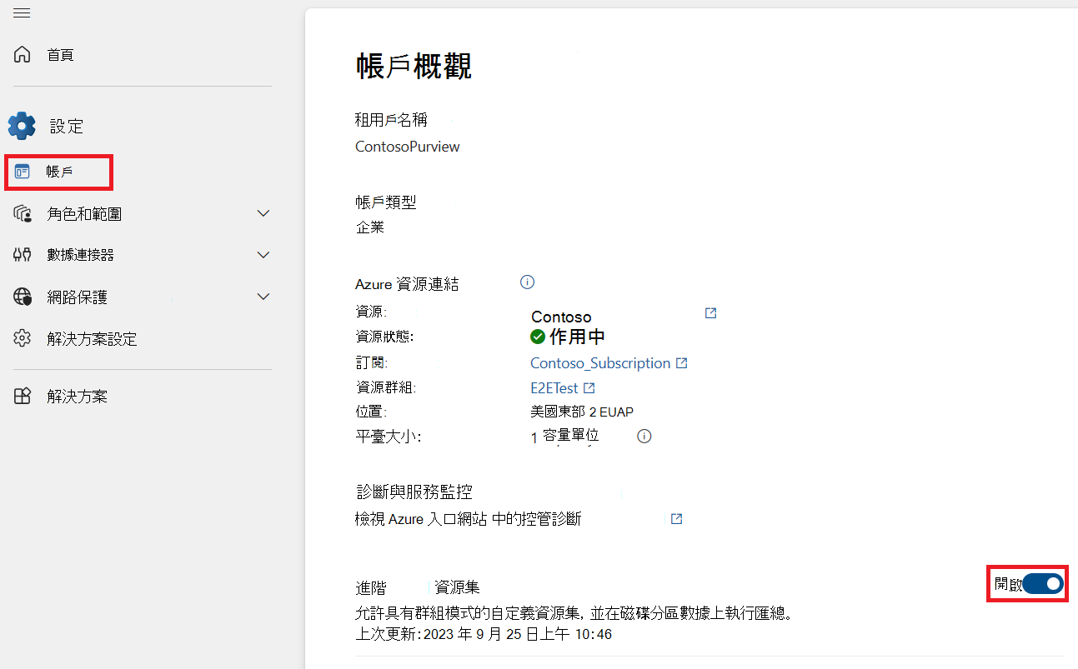Click the 帳戶類型 label

[386, 202]
